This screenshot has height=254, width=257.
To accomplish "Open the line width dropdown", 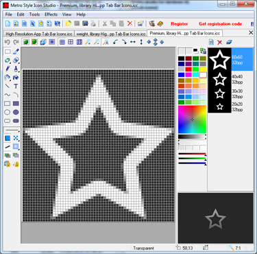I will (12, 130).
